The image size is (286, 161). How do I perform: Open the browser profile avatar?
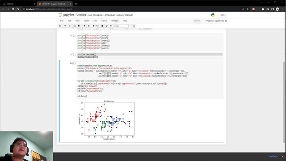[277, 9]
